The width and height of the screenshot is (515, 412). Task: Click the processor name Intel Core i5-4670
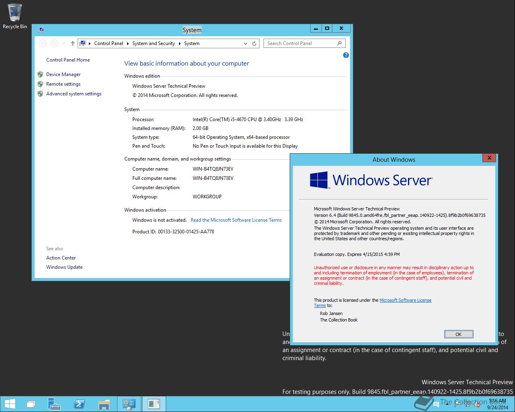click(x=248, y=119)
